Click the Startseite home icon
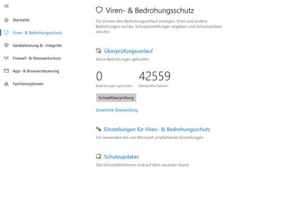This screenshot has height=208, width=308. tap(6, 20)
